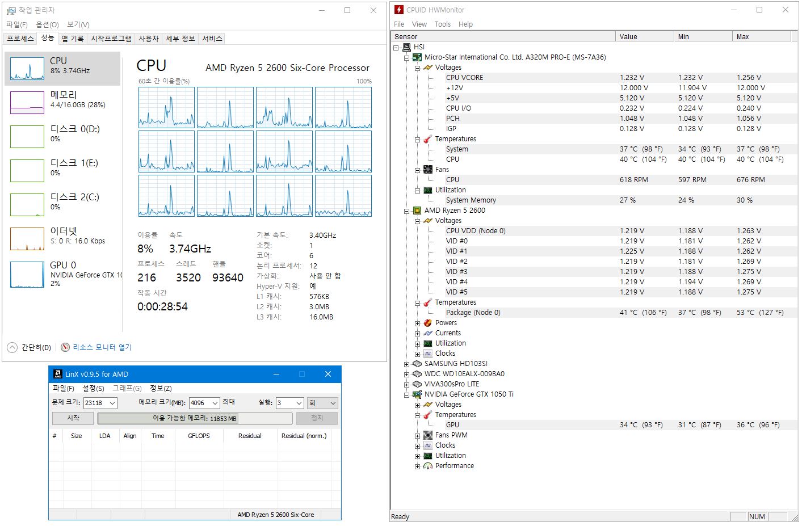Click the HWMonitor lightning title bar icon

coord(399,10)
